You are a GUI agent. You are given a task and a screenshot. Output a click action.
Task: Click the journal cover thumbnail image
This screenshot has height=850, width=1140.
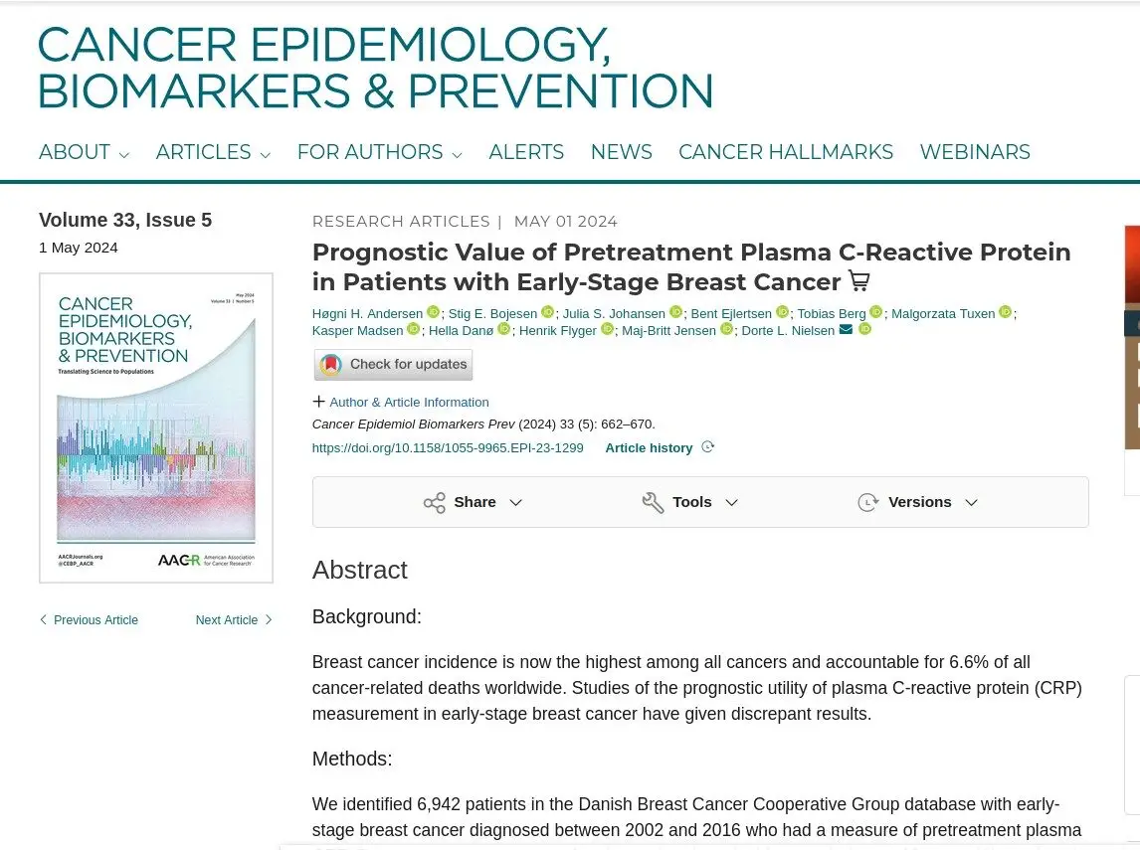pos(156,427)
